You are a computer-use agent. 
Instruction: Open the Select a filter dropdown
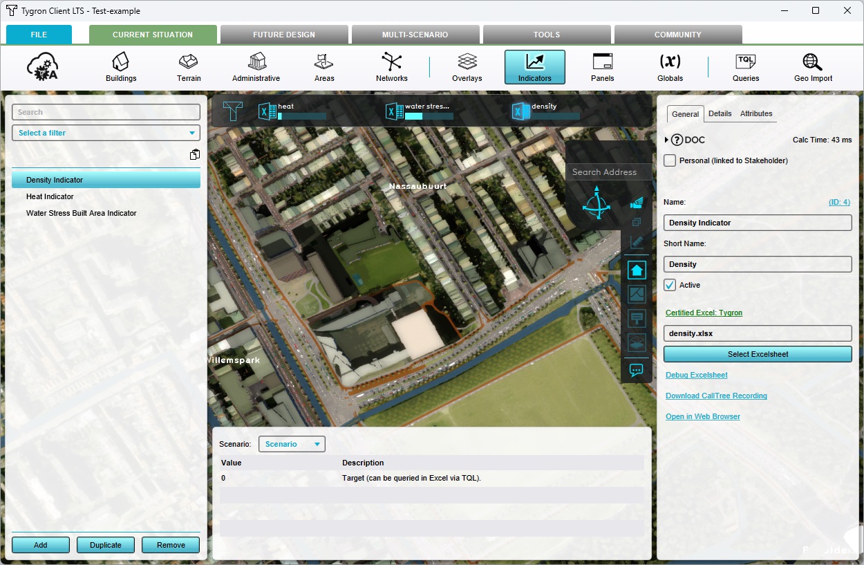(106, 133)
